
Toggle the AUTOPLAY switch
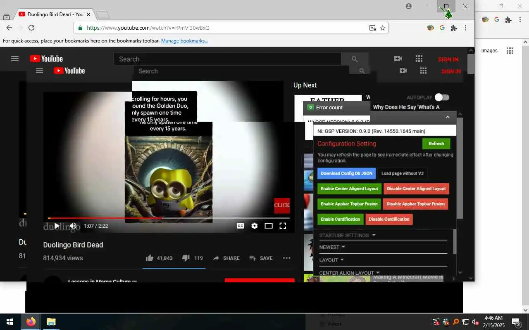441,97
